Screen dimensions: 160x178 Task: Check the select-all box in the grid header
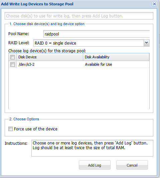coord(12,57)
